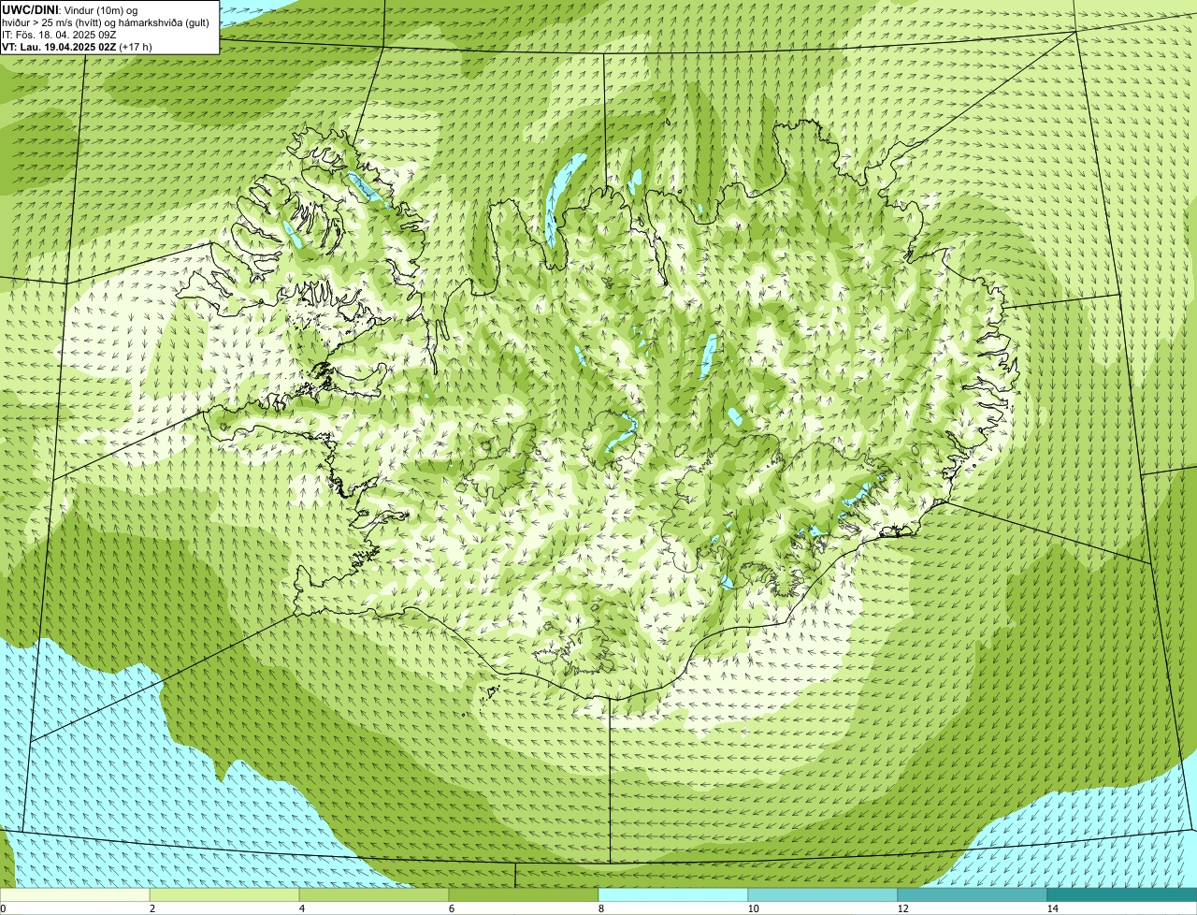Click the 8–10 m/s light cyan legend swatch
The height and width of the screenshot is (915, 1197).
pyautogui.click(x=673, y=894)
